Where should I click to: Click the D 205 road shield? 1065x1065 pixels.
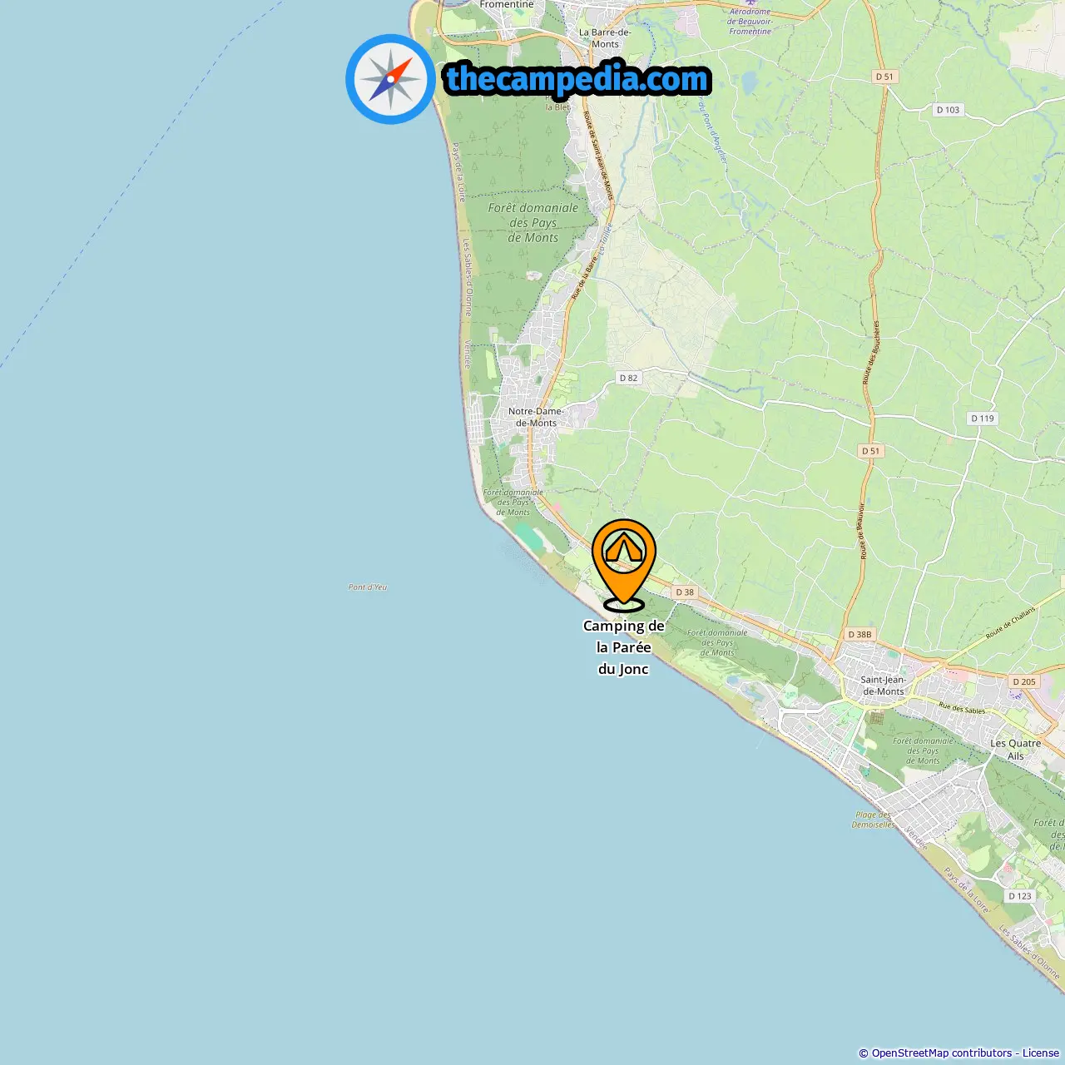point(1024,681)
